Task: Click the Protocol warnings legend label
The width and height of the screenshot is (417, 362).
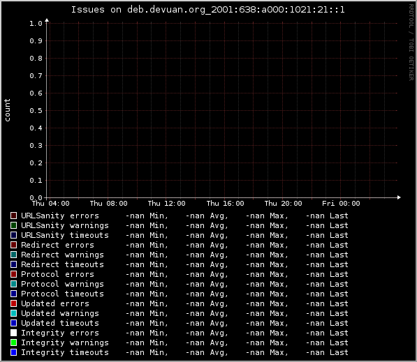Action: 62,285
